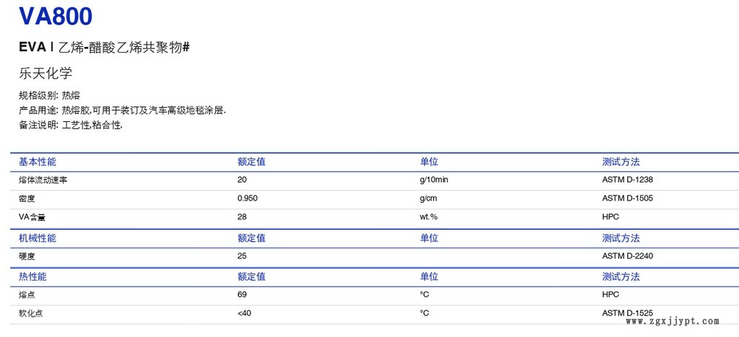Click the 硬度 row label

click(x=27, y=255)
